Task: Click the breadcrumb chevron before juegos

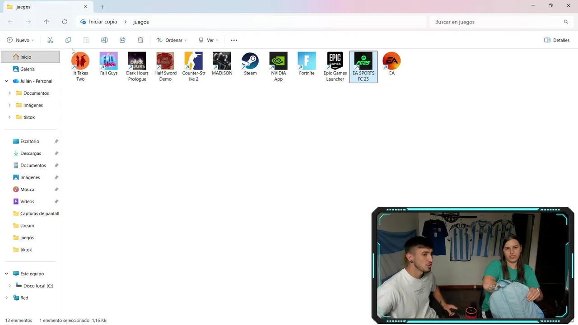Action: point(126,22)
